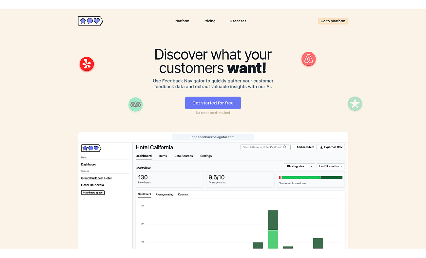Switch to the Items tab
Viewport: 426px width, 258px height.
[163, 156]
